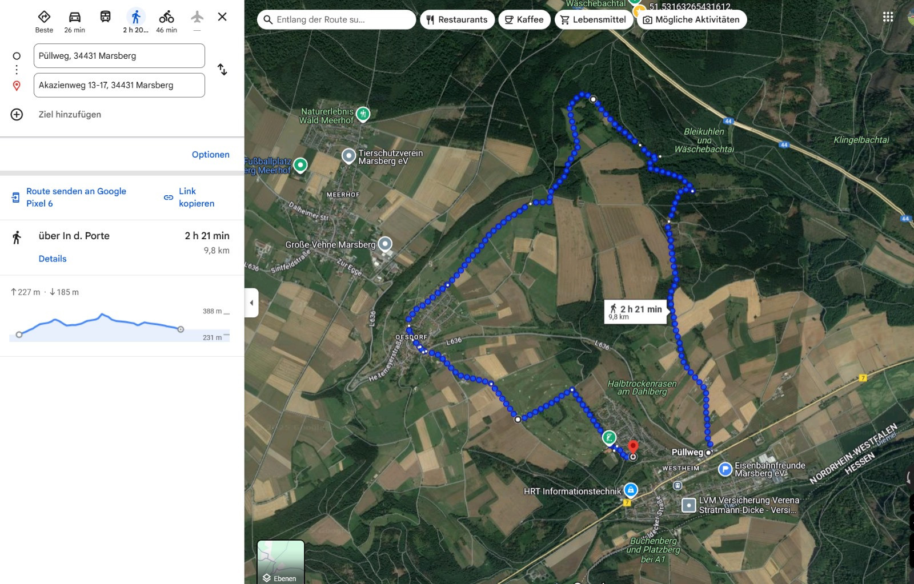Swap start and destination with the reverse arrows
Viewport: 914px width, 584px height.
click(x=222, y=70)
